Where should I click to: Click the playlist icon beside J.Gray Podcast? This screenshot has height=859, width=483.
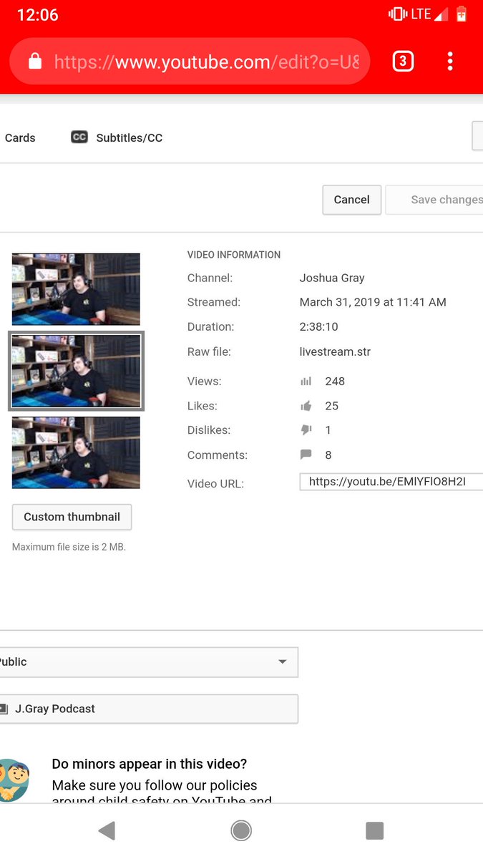coord(3,709)
